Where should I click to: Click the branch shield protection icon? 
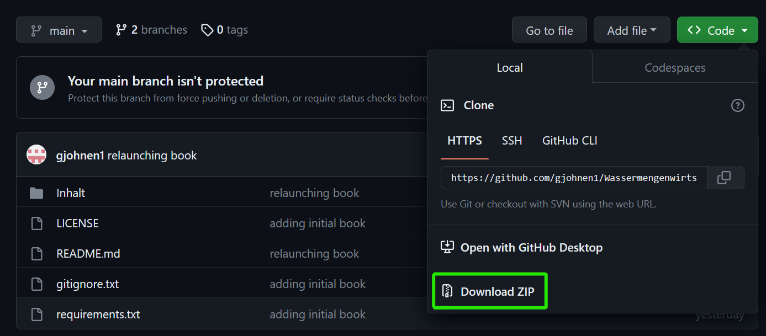coord(42,87)
